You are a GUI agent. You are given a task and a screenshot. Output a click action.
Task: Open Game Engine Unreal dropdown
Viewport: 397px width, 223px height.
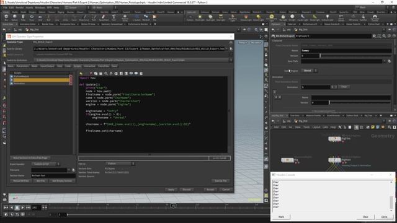309,71
